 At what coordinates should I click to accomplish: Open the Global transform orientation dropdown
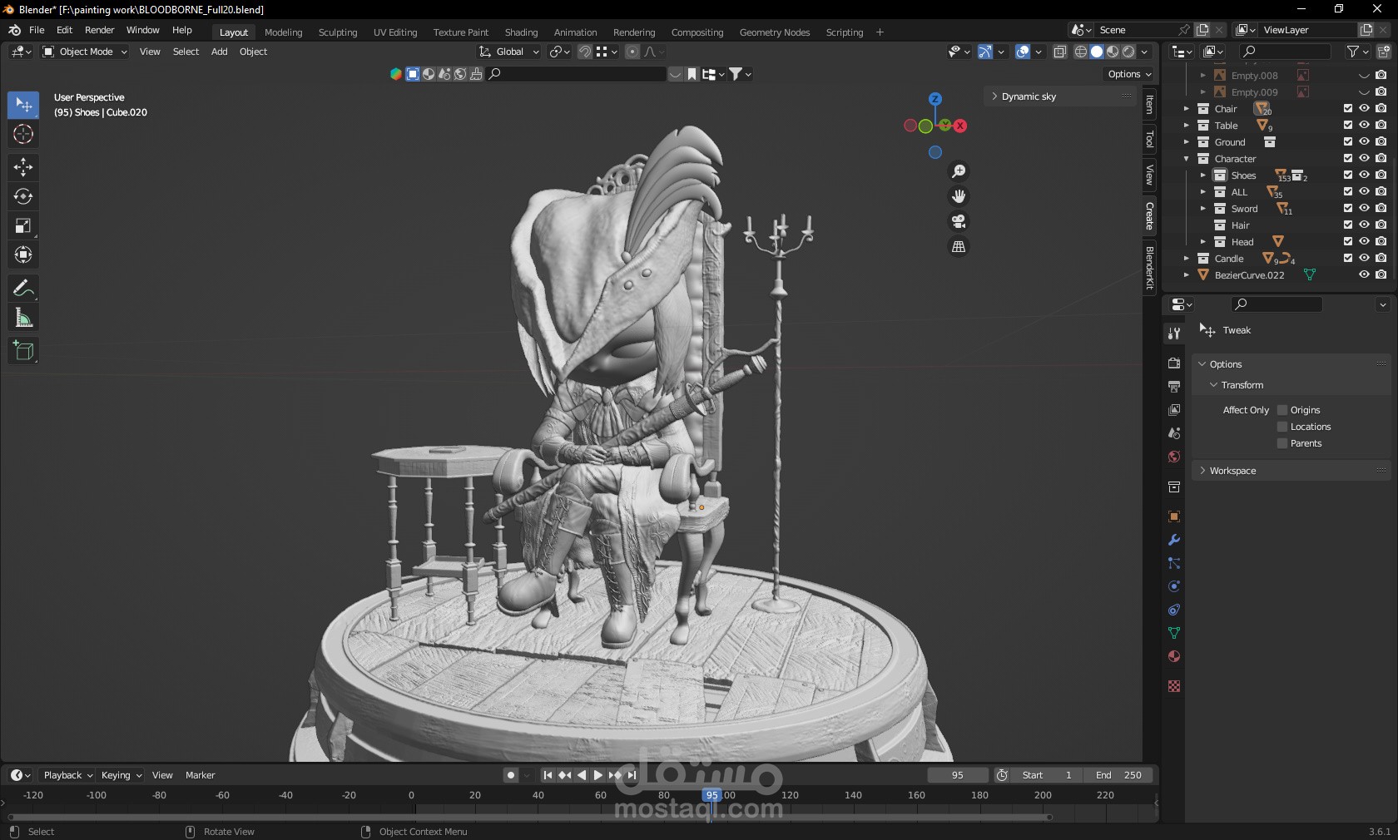pos(508,52)
